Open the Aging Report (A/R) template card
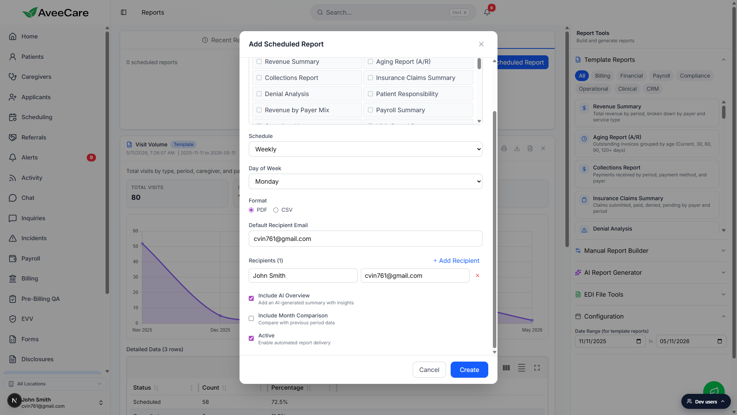This screenshot has width=737, height=415. [647, 143]
